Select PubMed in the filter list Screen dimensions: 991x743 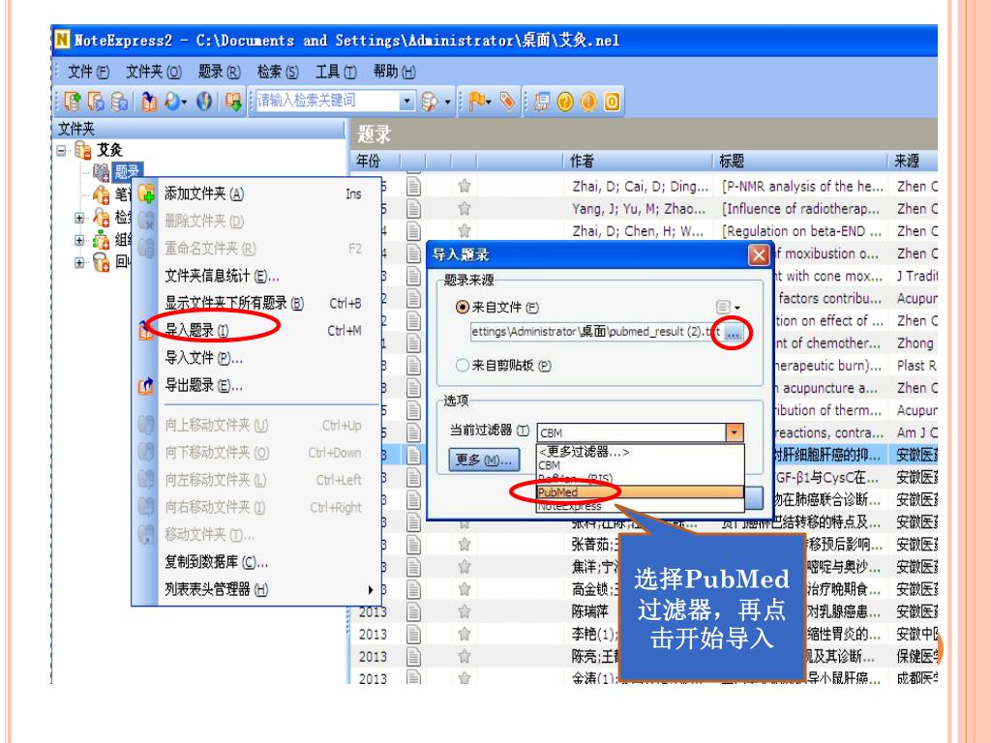click(x=641, y=492)
